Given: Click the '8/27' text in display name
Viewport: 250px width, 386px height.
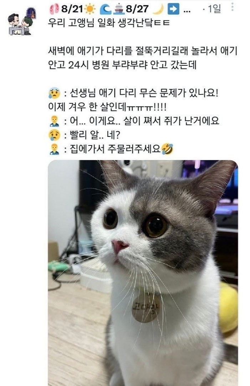Looking at the screenshot, I should pos(137,9).
